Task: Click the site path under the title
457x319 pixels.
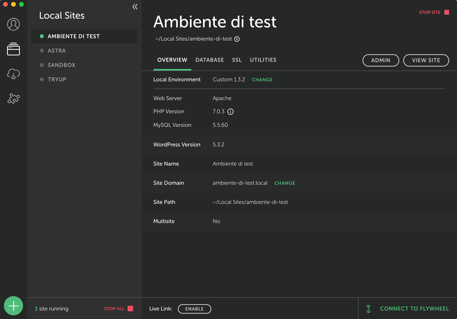Action: [x=194, y=39]
